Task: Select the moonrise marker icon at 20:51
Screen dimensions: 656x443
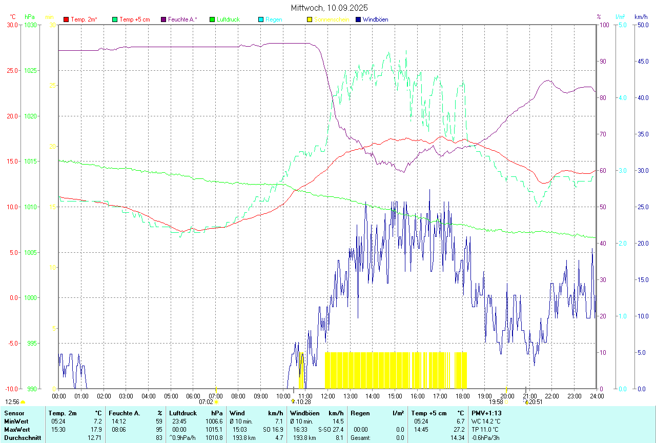Action: [x=526, y=402]
